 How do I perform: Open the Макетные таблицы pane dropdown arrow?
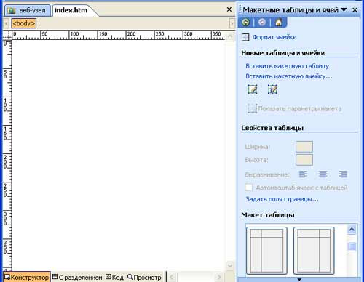(x=344, y=9)
